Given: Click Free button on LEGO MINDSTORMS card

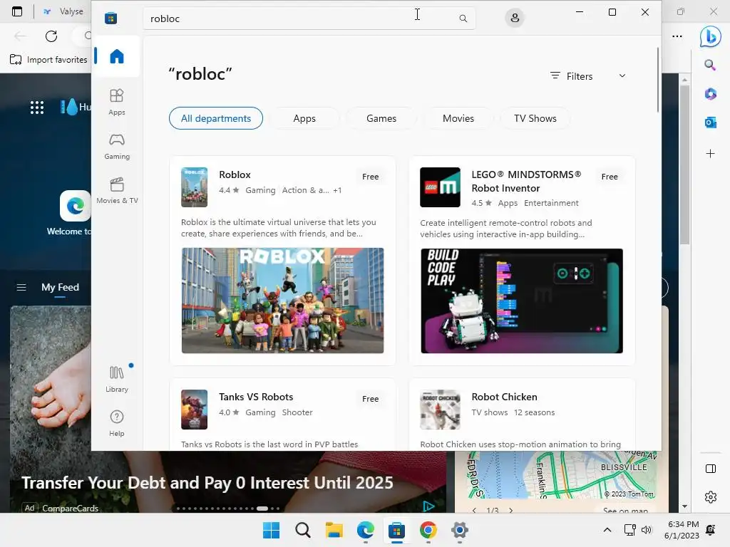Looking at the screenshot, I should (x=610, y=177).
